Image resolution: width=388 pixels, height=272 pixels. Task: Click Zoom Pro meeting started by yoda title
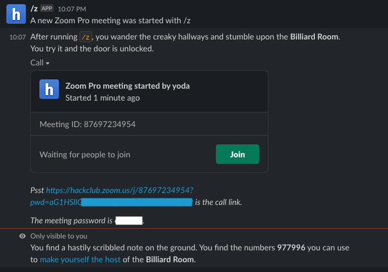(x=127, y=86)
